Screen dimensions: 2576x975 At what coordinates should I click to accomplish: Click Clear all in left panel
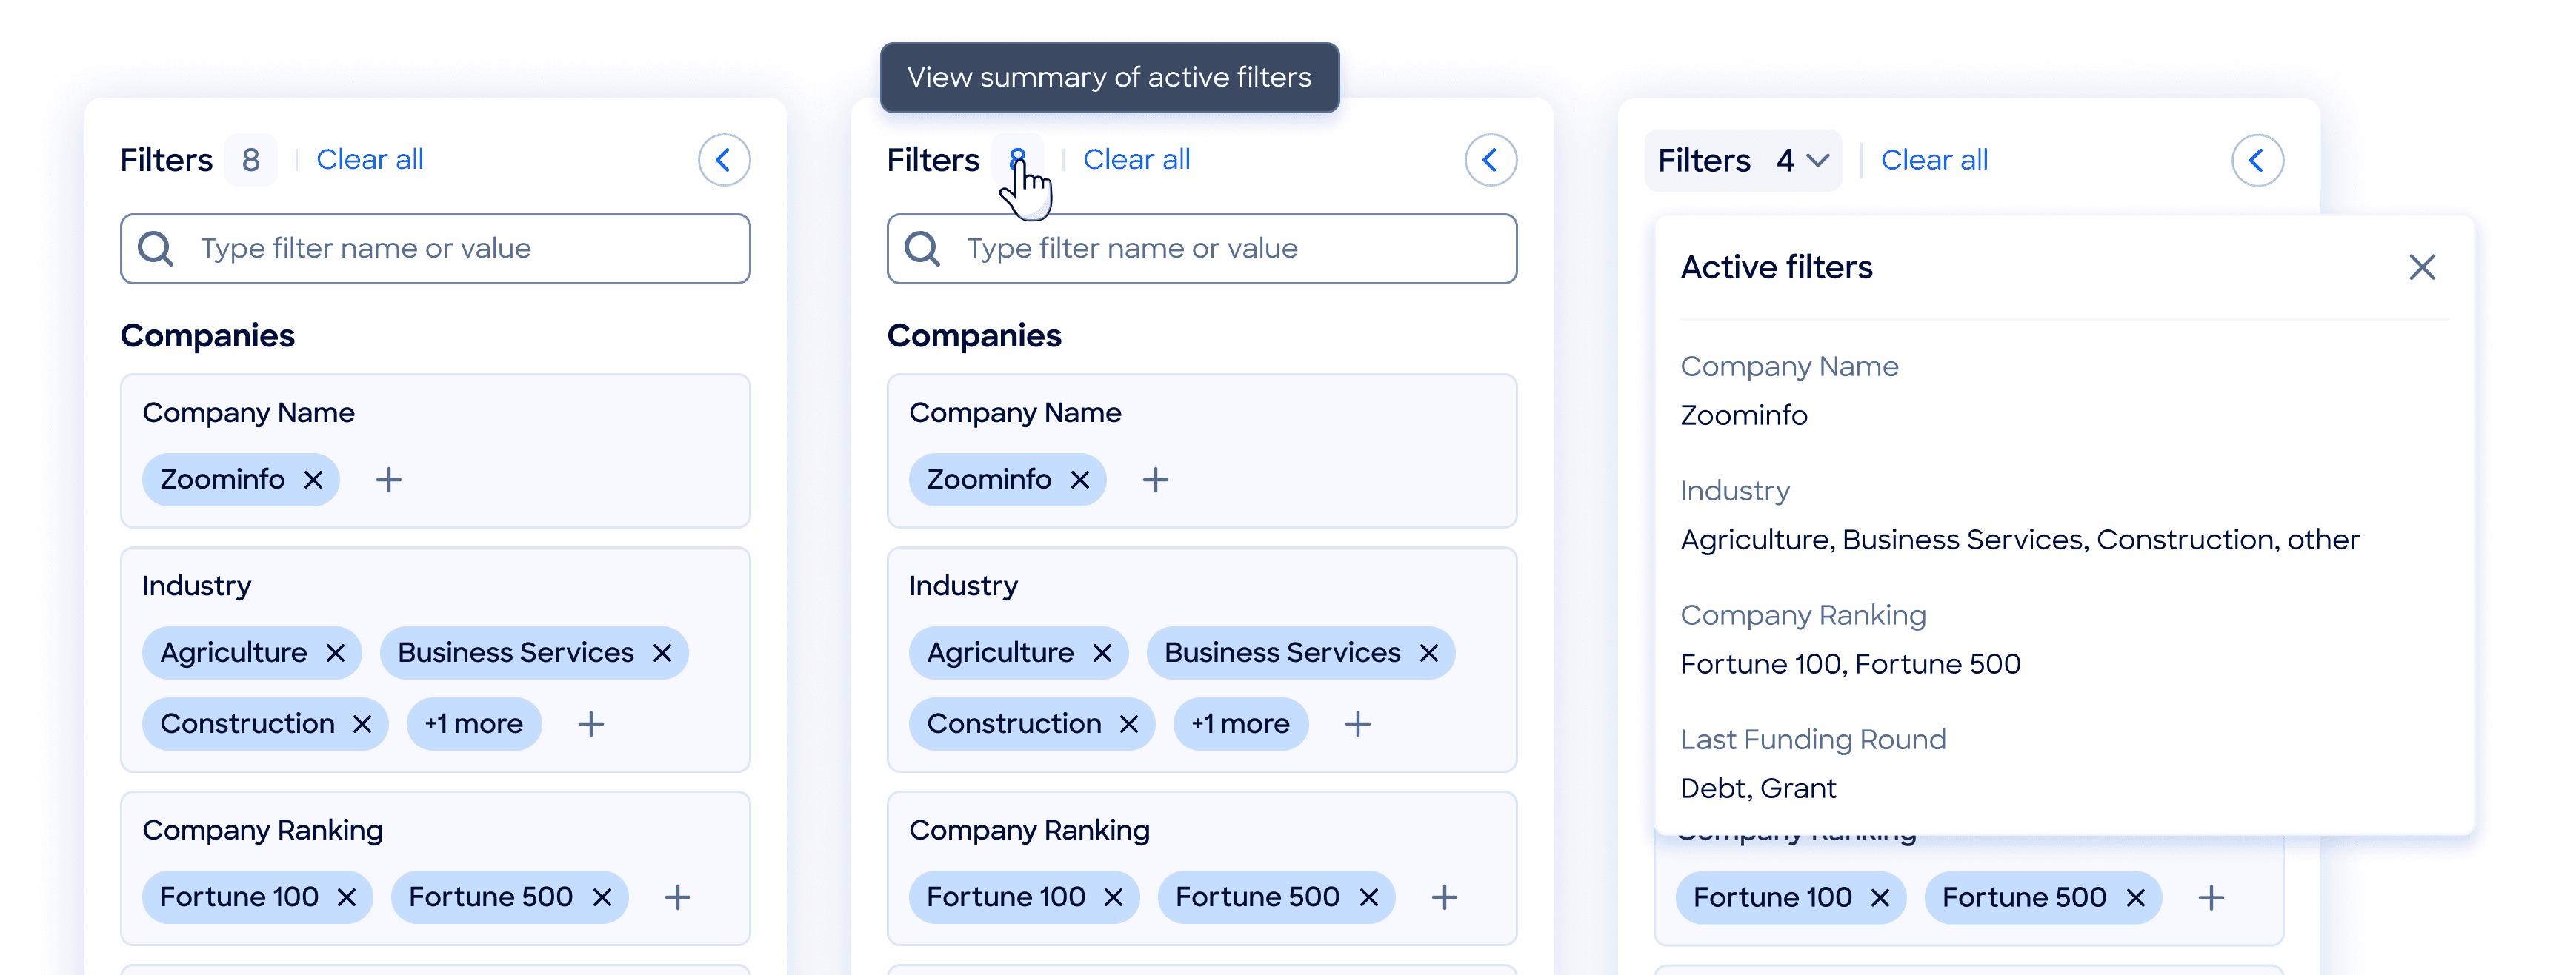pos(370,160)
